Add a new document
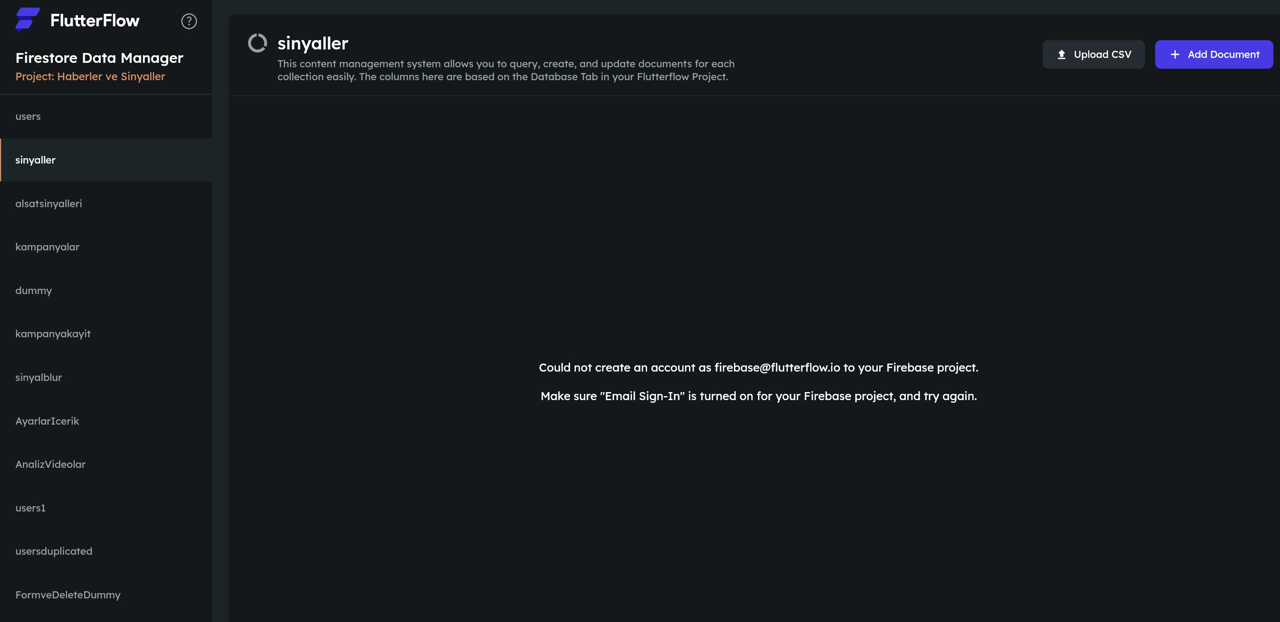The image size is (1280, 622). click(x=1213, y=54)
